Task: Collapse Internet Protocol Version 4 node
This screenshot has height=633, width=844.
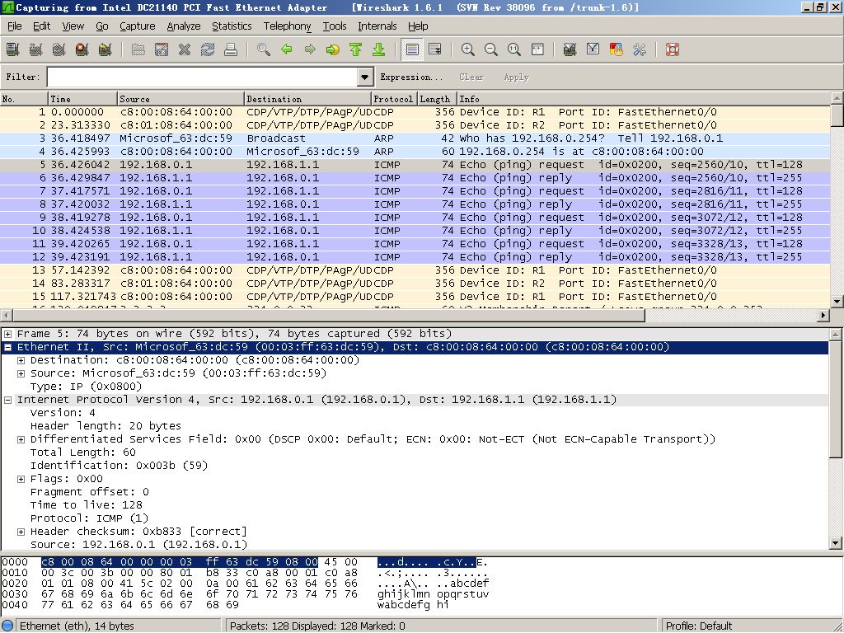Action: click(8, 400)
